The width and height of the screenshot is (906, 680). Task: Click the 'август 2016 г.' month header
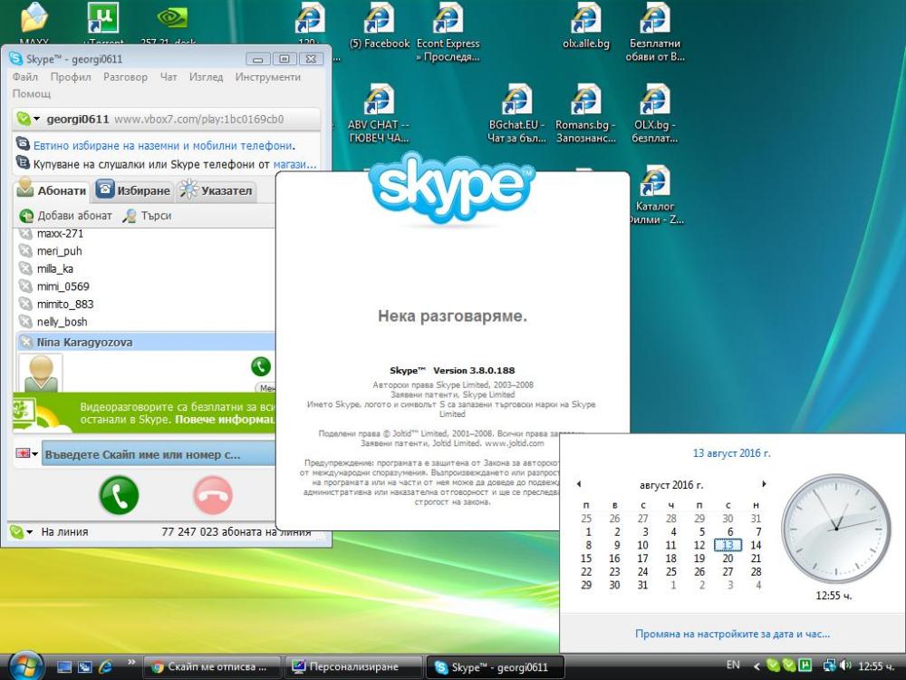tap(670, 484)
